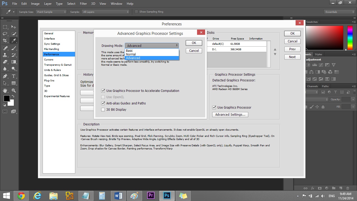Enable the 30 Bit Display checkbox
This screenshot has width=357, height=201.
click(114, 110)
